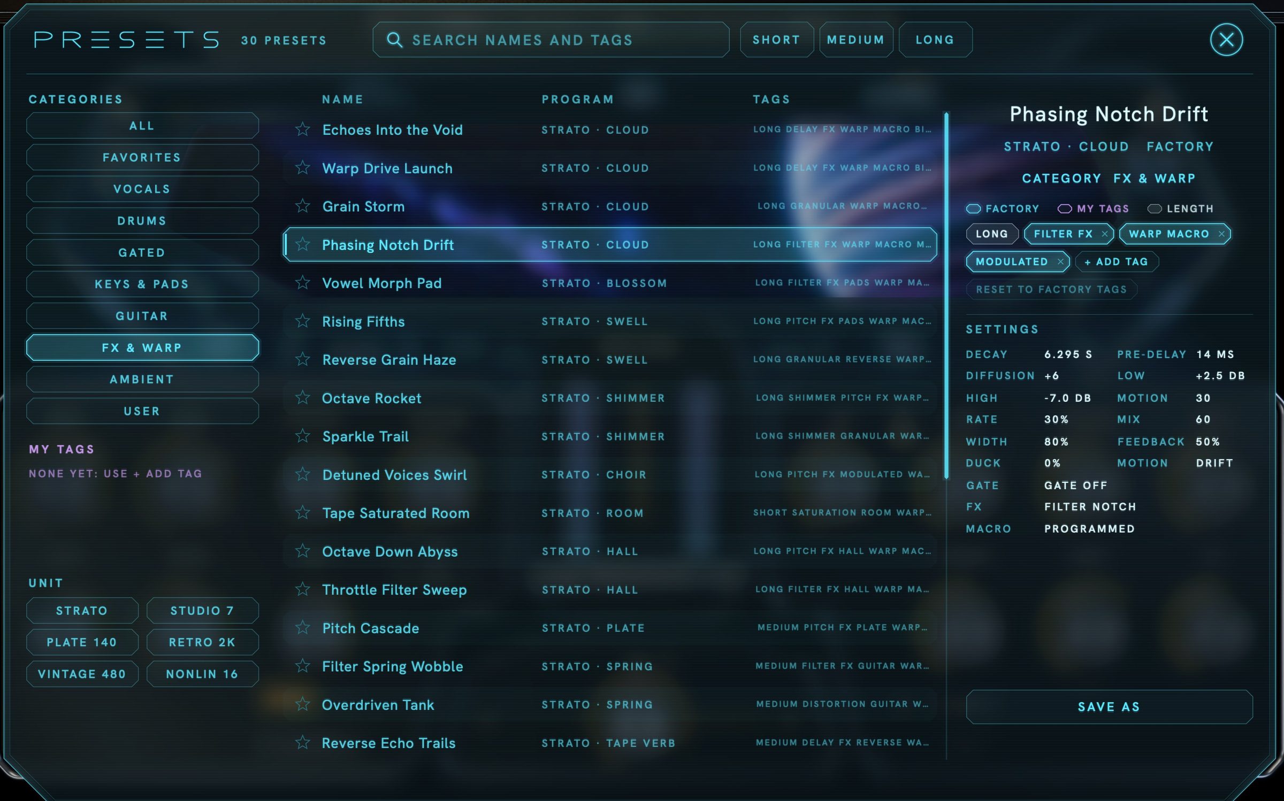
Task: Click the GATE OFF setting value
Action: 1076,486
